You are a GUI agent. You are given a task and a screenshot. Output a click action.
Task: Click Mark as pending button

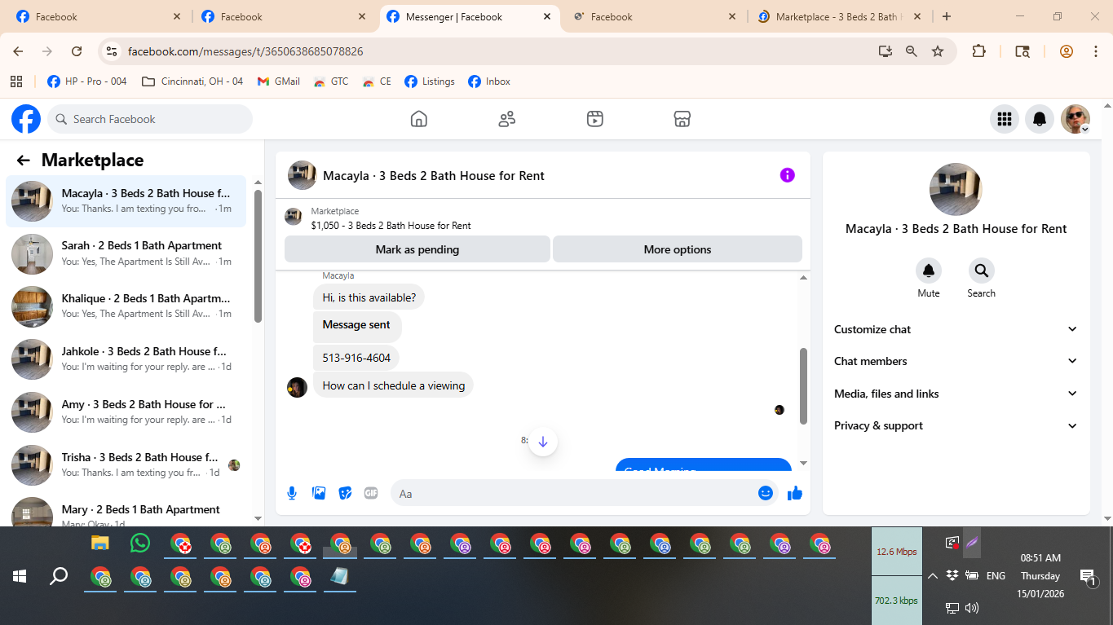tap(417, 249)
